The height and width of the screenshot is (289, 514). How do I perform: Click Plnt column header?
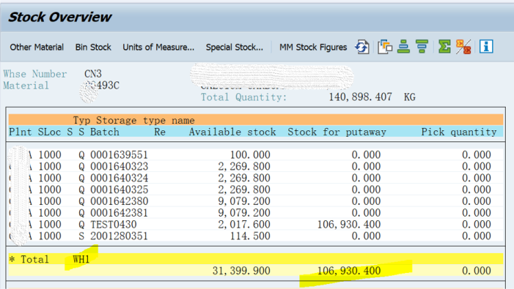point(21,132)
